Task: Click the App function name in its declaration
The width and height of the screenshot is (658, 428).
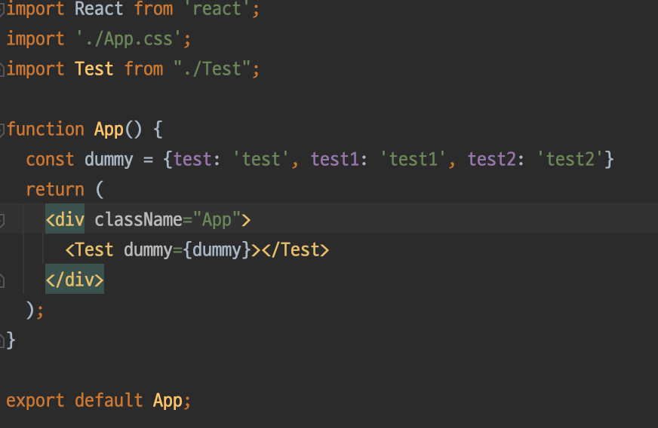Action: point(109,130)
